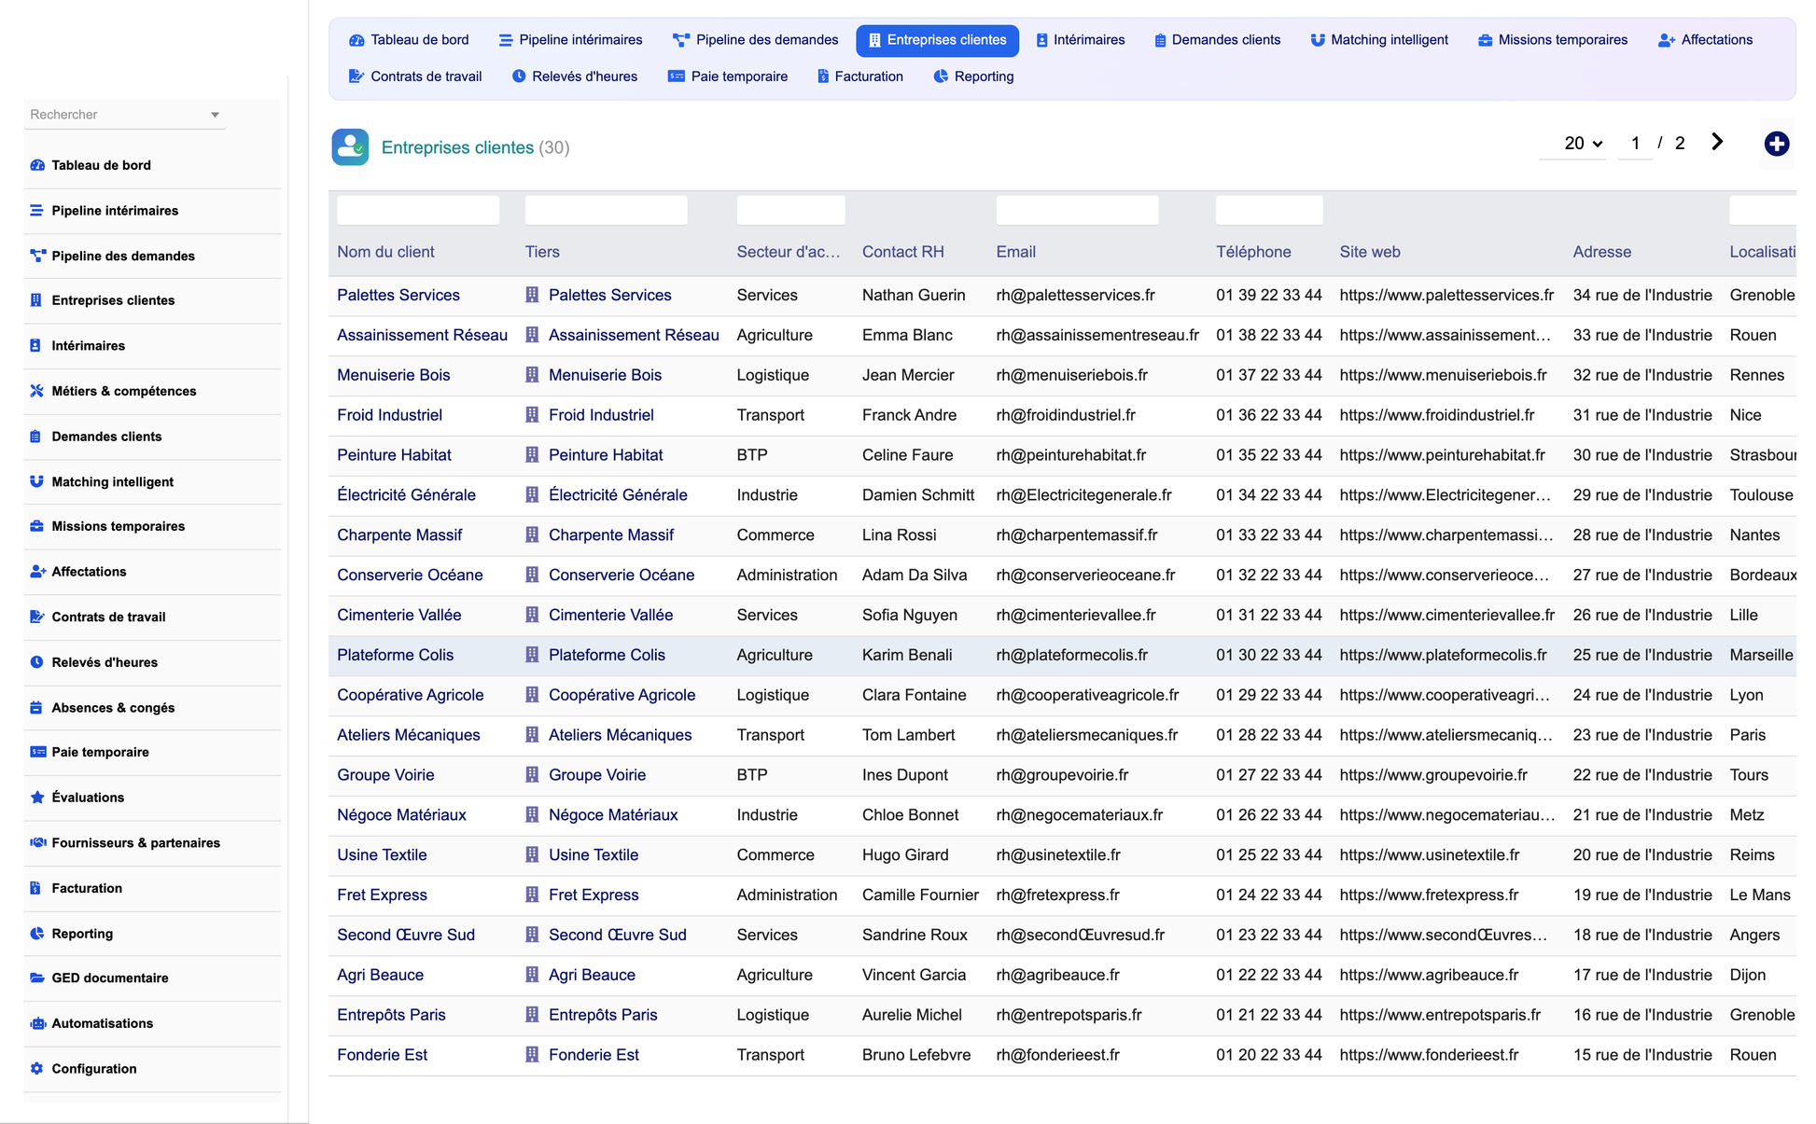This screenshot has width=1816, height=1124.
Task: Click the Absences & congés calendar icon
Action: 37,708
